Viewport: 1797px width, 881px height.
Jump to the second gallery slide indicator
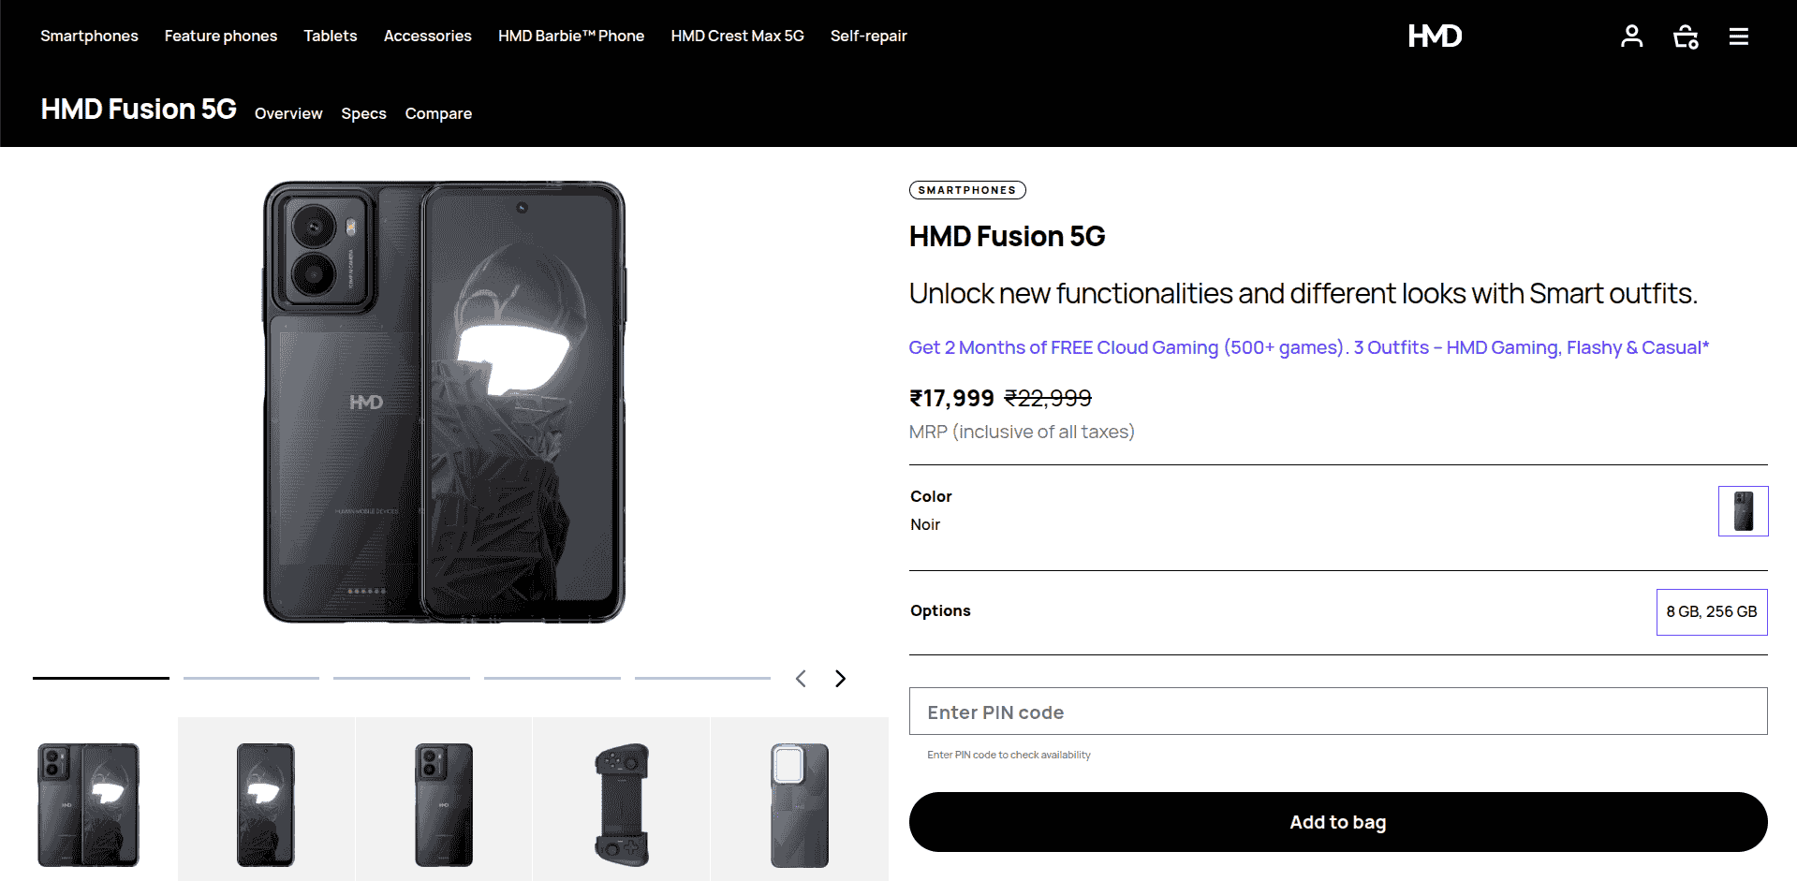click(x=251, y=678)
